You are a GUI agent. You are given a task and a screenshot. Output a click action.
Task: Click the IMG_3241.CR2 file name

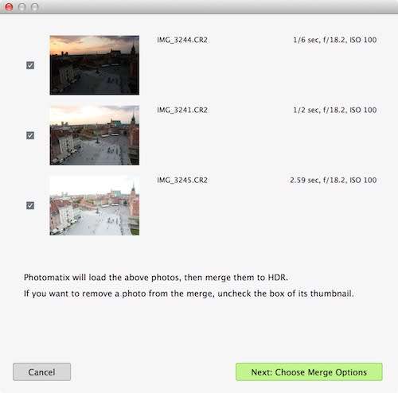tap(182, 110)
